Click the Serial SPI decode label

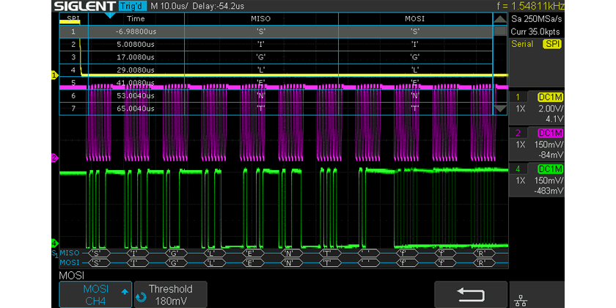(535, 45)
